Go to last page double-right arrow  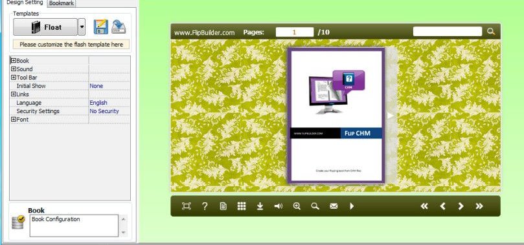[479, 206]
